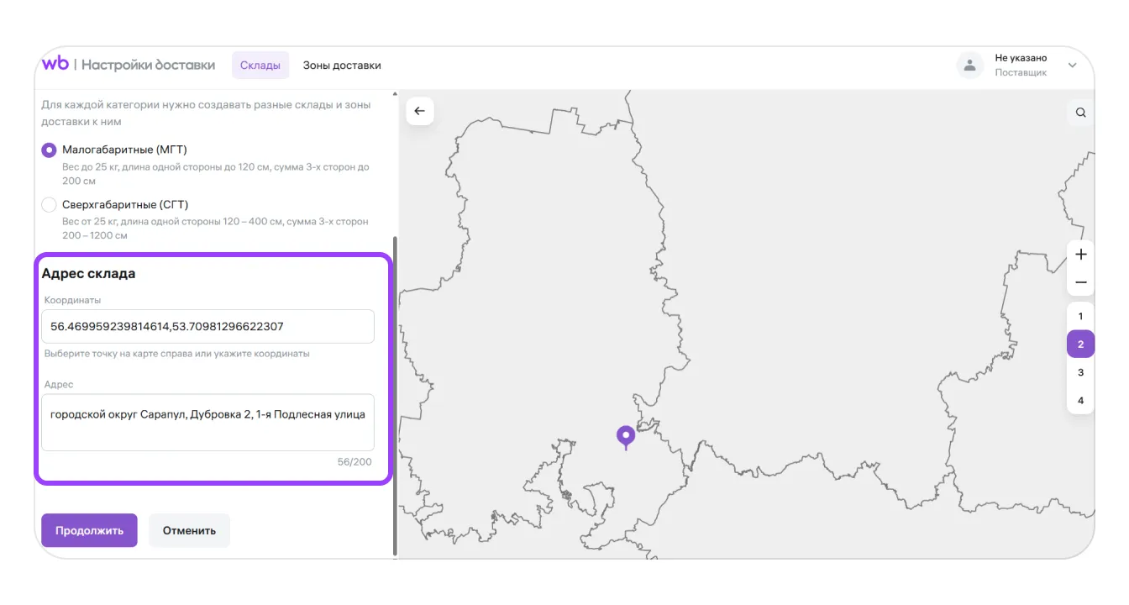Expand the account dropdown chevron
The width and height of the screenshot is (1129, 605).
click(1072, 66)
